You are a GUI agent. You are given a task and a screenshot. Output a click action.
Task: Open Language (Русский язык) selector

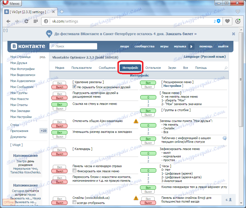(205, 57)
